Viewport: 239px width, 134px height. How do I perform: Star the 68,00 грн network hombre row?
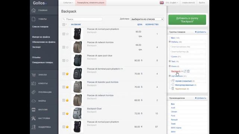click(67, 47)
